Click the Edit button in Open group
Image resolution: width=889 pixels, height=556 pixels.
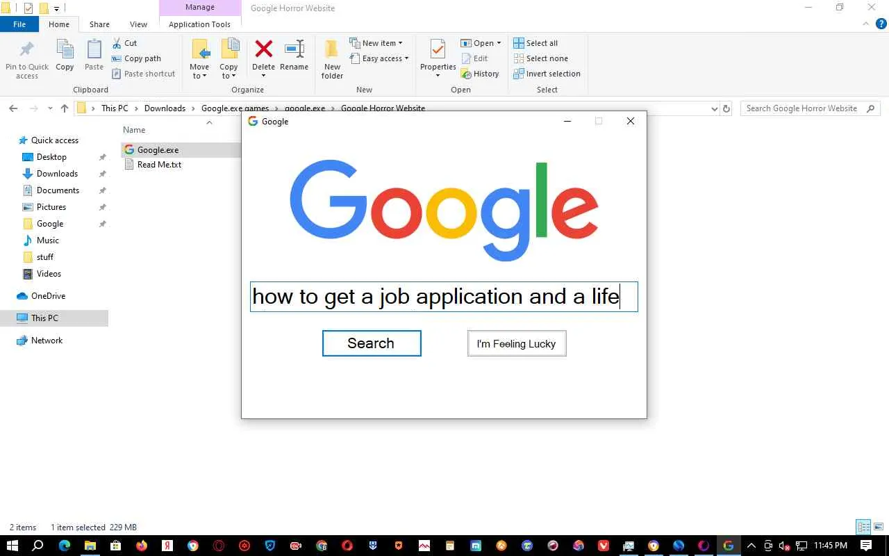point(474,58)
